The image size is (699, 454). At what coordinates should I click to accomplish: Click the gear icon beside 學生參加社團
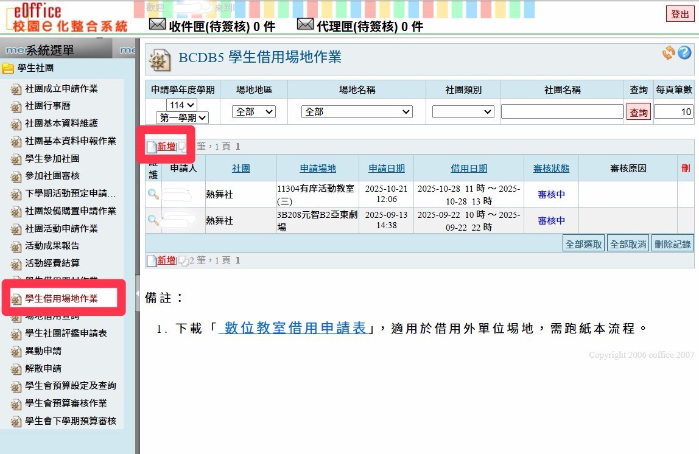(x=16, y=159)
